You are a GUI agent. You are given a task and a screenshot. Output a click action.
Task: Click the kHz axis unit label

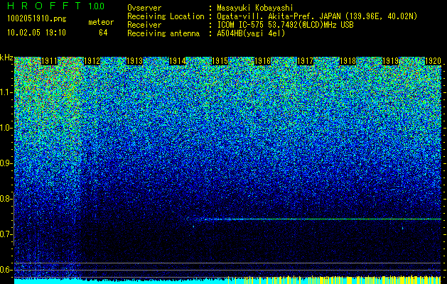click(x=6, y=58)
